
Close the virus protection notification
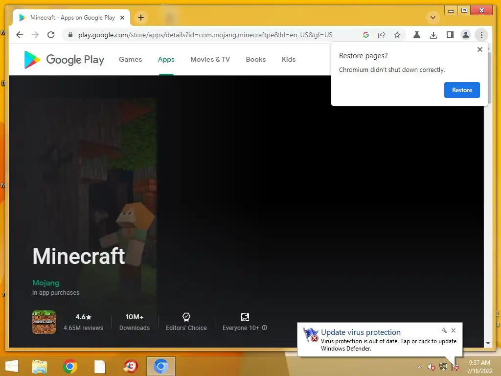coord(454,330)
